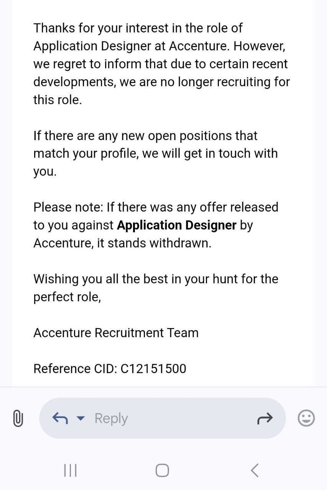This screenshot has width=327, height=490.
Task: Tap the forward arrow icon
Action: [265, 418]
